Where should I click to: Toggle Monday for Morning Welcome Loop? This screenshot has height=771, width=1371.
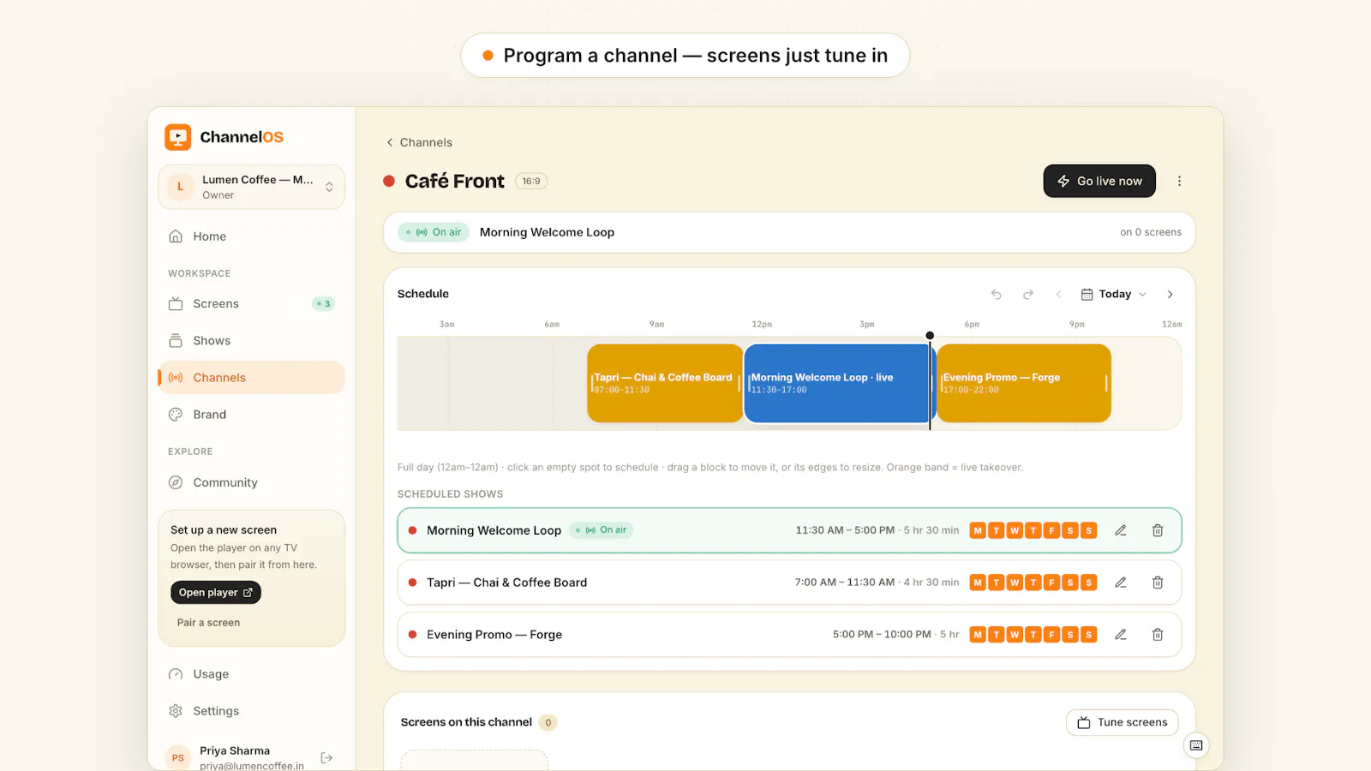tap(978, 531)
